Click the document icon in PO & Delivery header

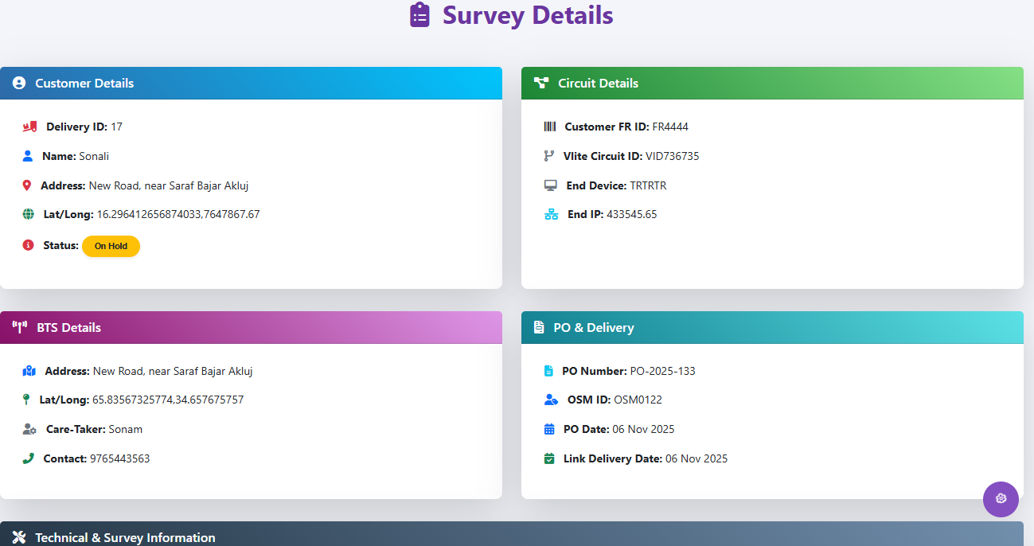[539, 327]
